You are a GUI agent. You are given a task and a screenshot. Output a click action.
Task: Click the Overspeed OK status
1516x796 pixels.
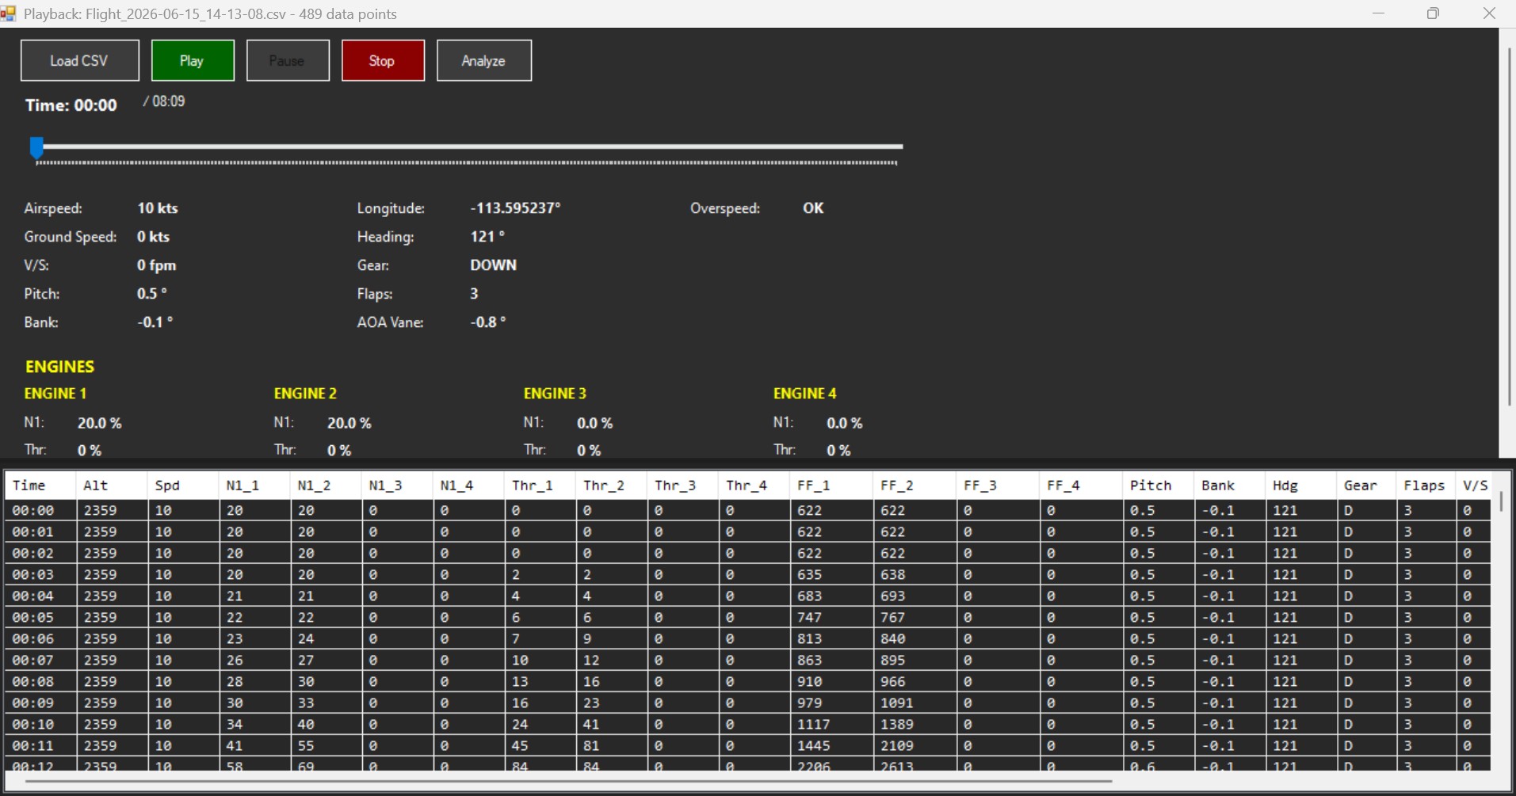pyautogui.click(x=813, y=208)
